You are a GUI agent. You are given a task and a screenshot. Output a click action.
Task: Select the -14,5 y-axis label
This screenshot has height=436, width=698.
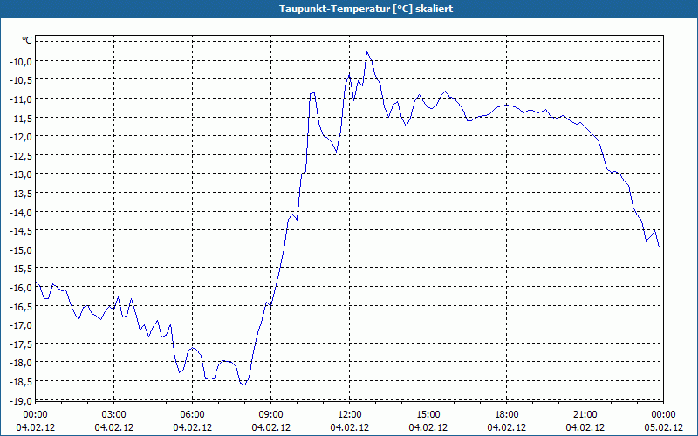pos(20,230)
